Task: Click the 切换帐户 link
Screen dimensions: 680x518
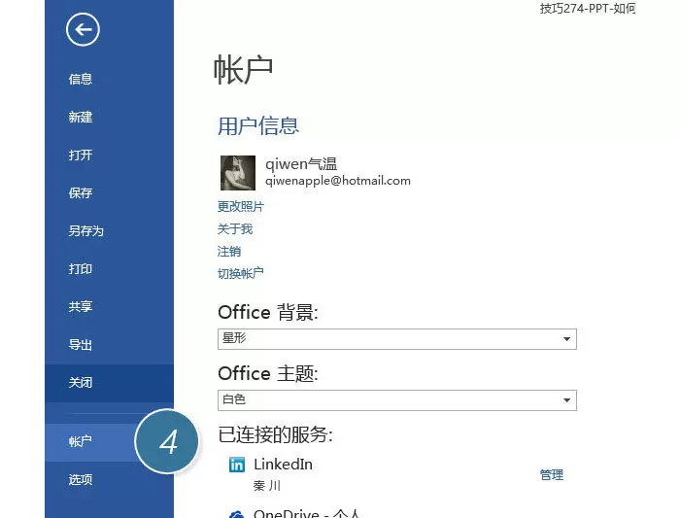Action: (x=241, y=274)
